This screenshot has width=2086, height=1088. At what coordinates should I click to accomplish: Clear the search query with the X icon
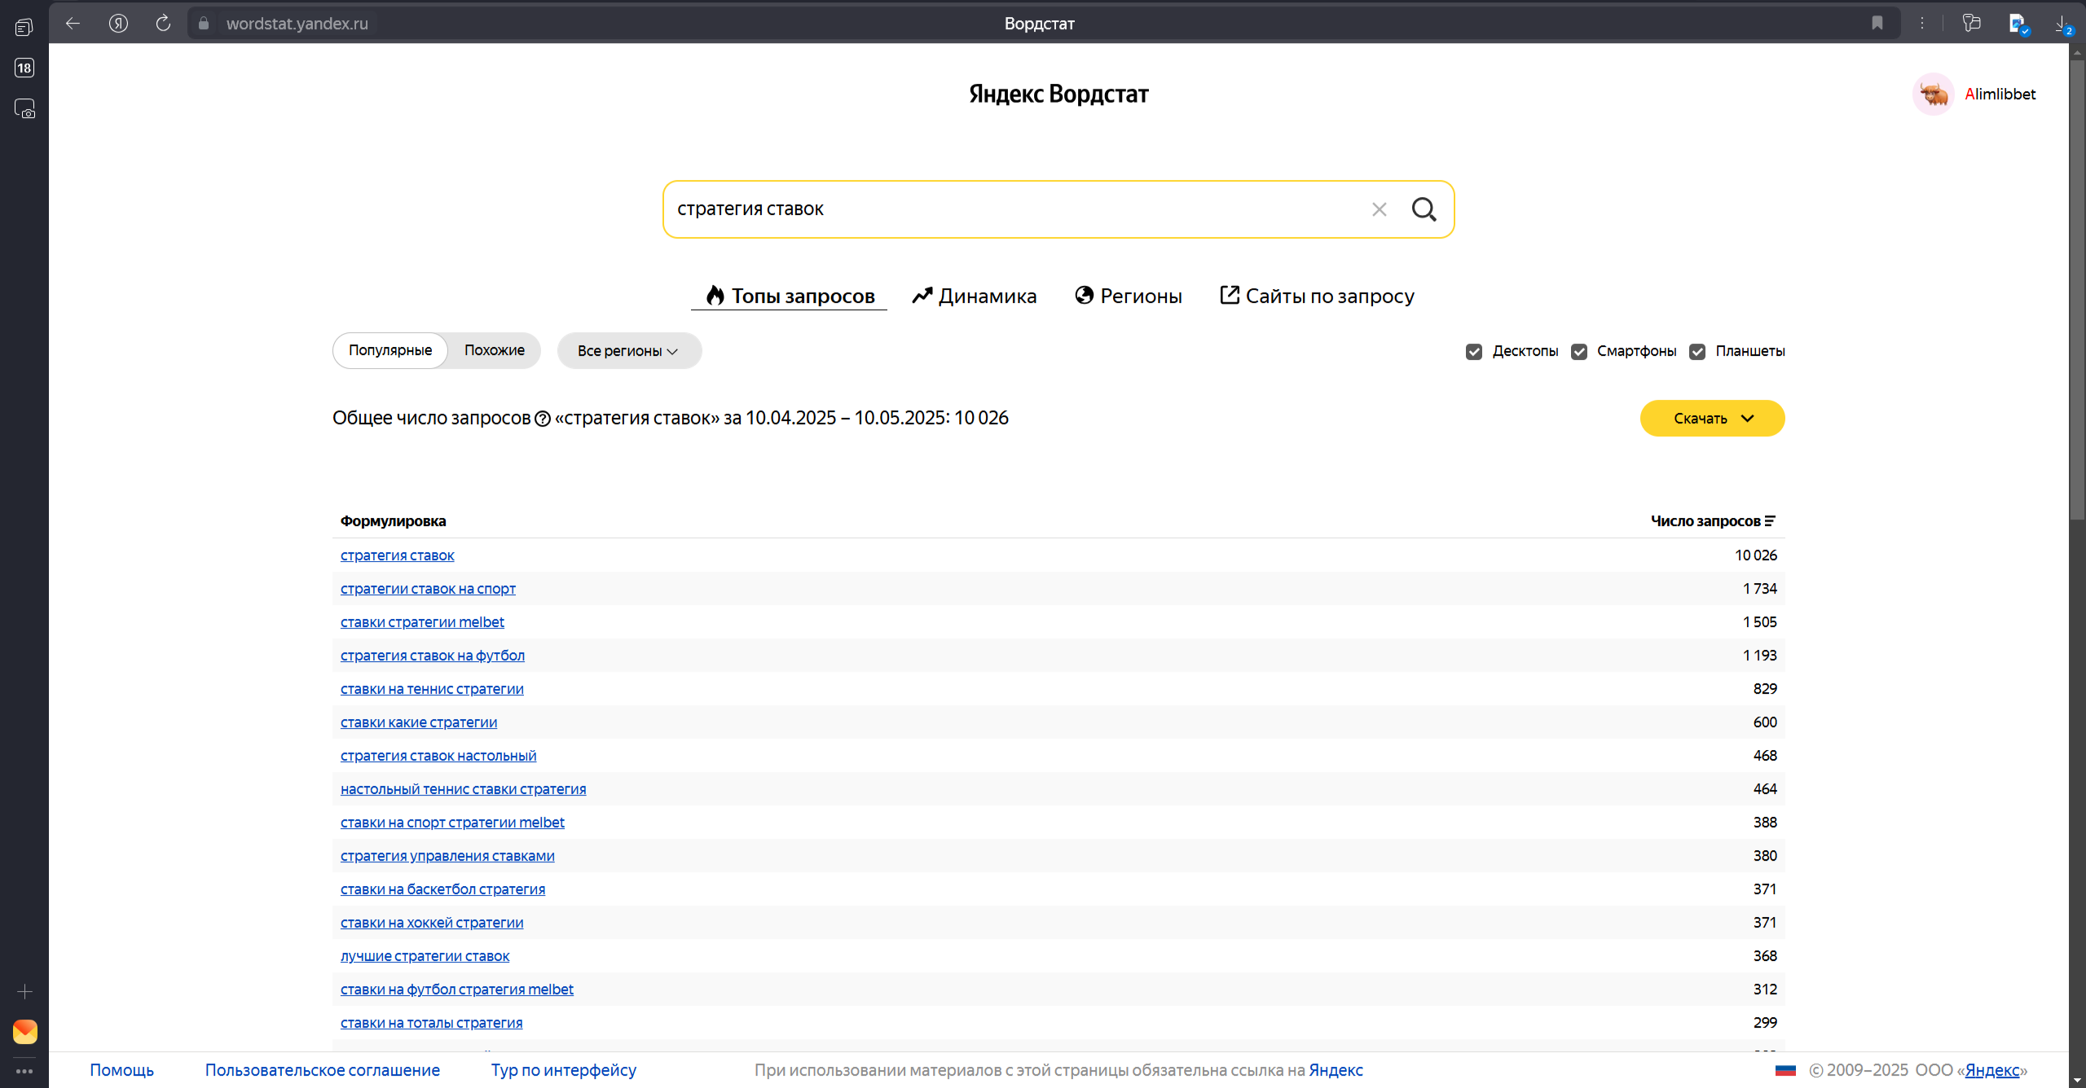point(1379,209)
